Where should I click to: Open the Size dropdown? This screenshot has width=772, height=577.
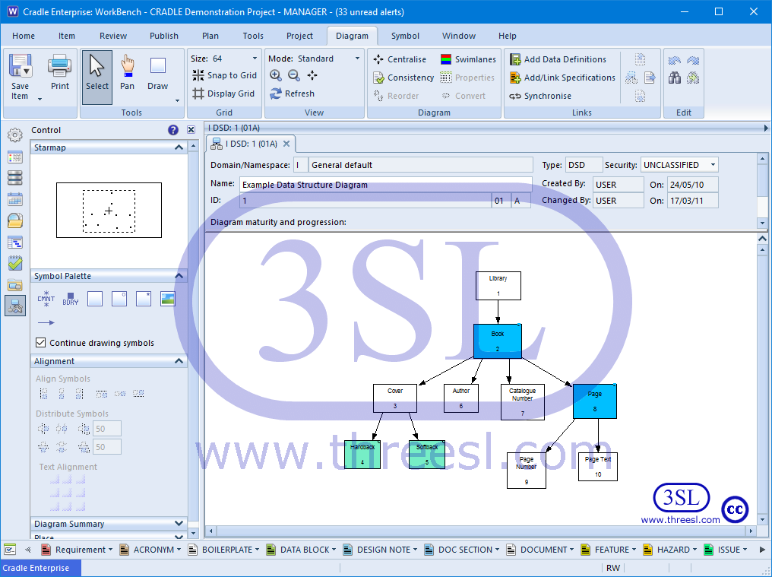coord(255,58)
